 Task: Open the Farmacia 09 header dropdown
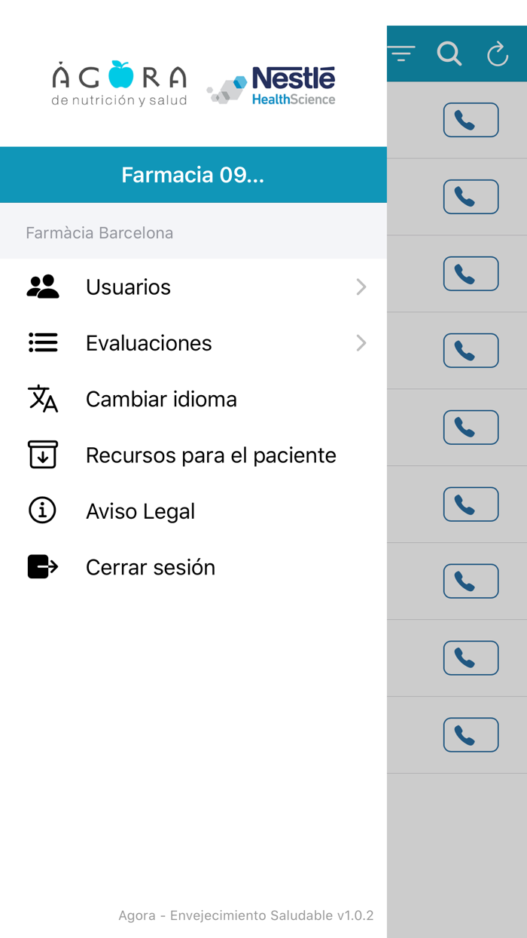point(193,174)
